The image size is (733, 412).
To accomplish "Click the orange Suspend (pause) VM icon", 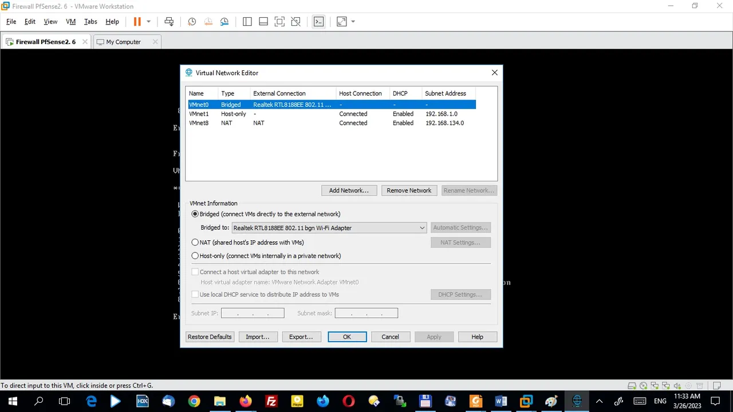I will [x=137, y=22].
